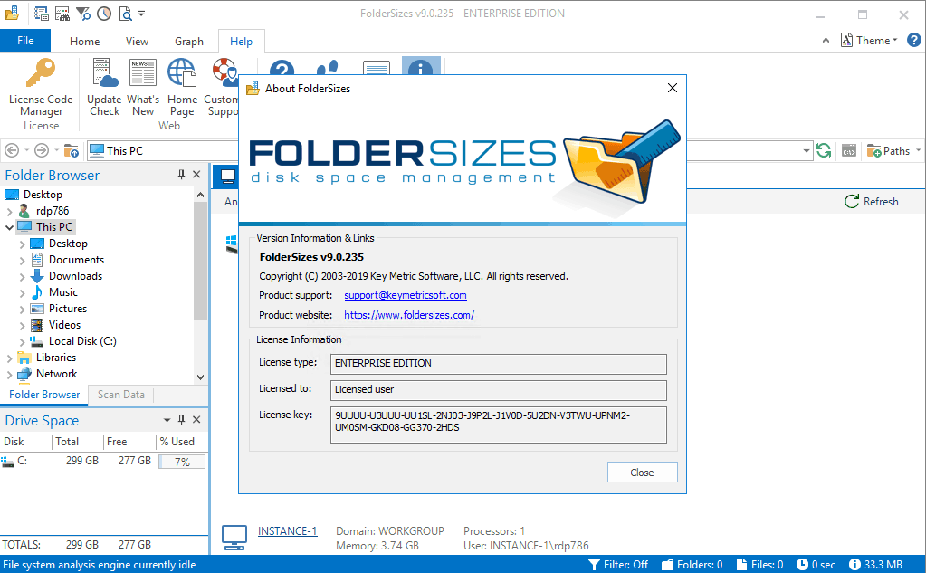This screenshot has width=926, height=573.
Task: Click the computer icon in bottom info bar
Action: coord(234,538)
